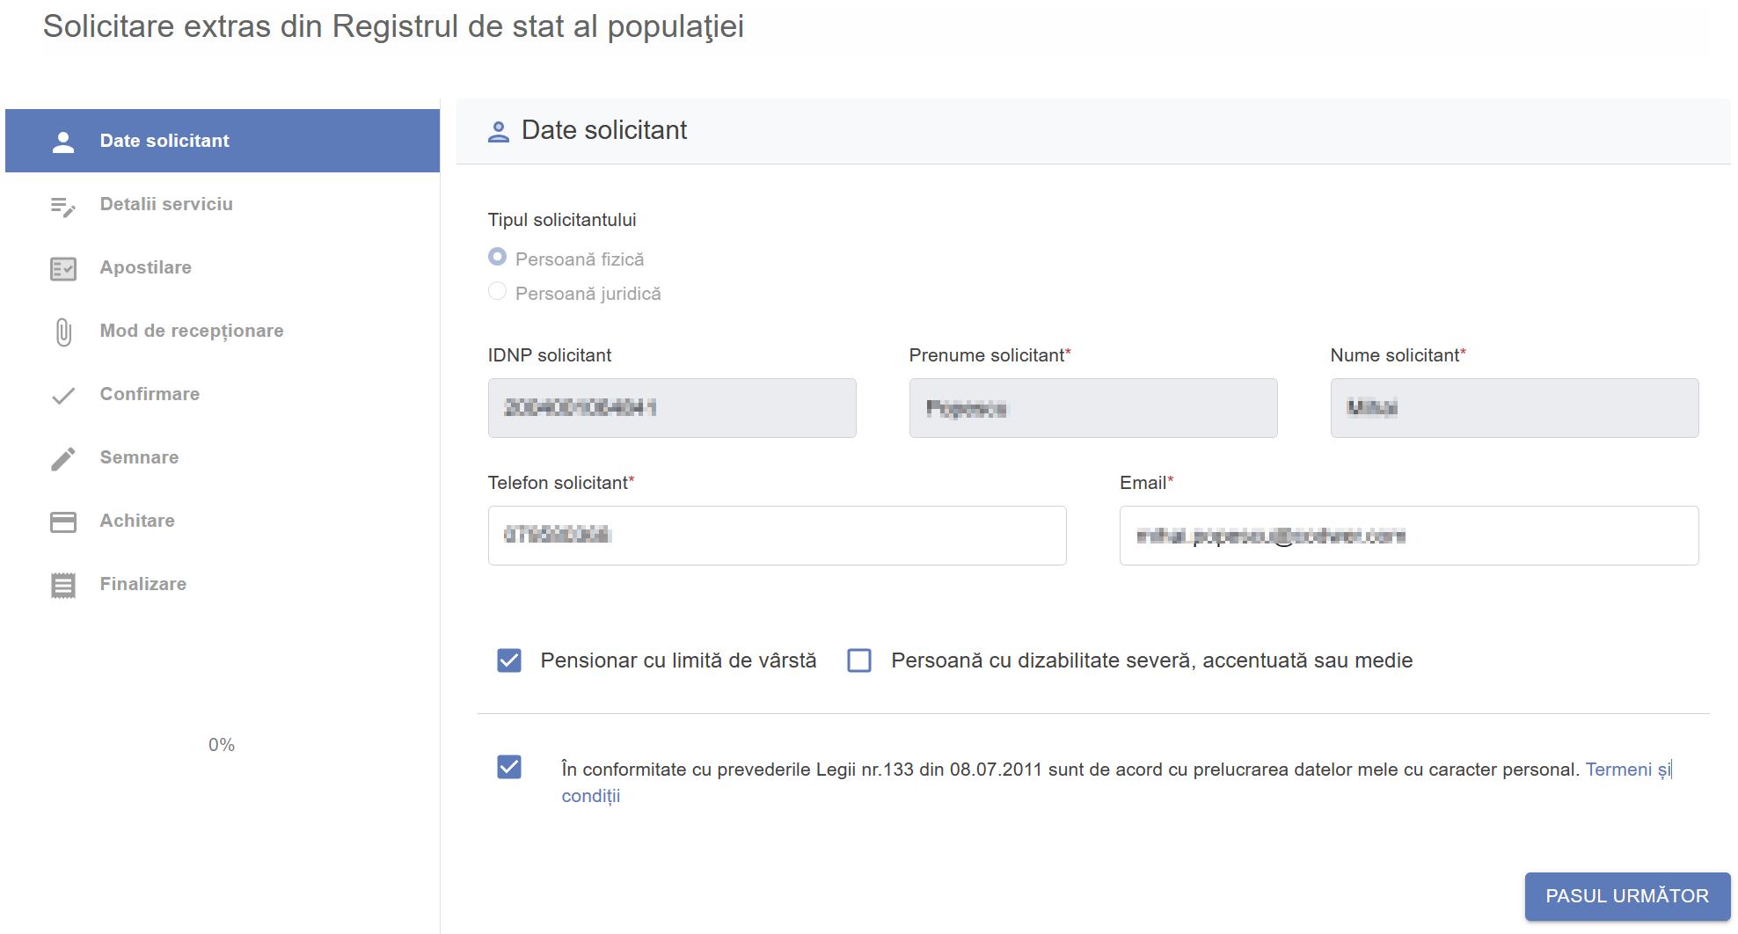This screenshot has width=1738, height=934.
Task: Click the pencil icon for Semnare
Action: (x=63, y=458)
